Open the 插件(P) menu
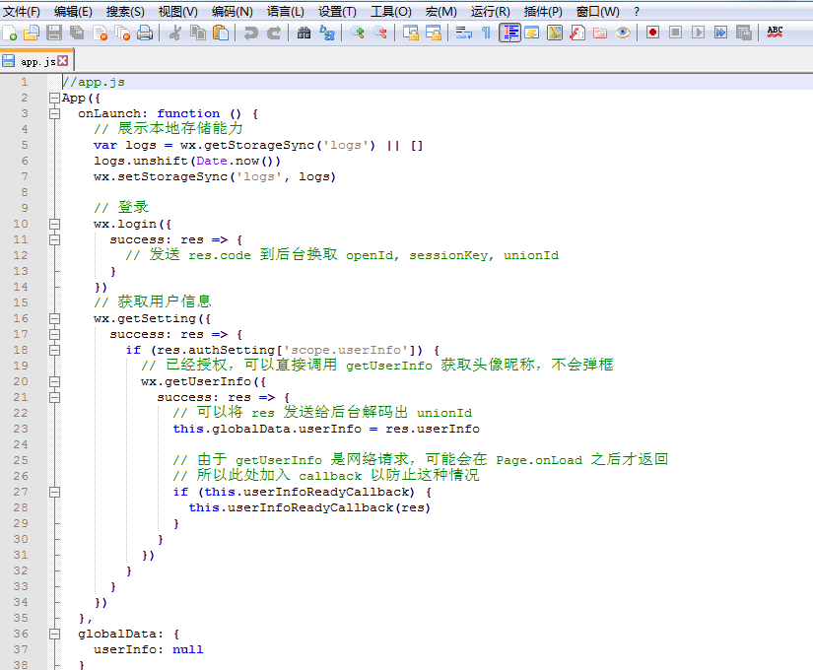The height and width of the screenshot is (670, 813). (543, 11)
